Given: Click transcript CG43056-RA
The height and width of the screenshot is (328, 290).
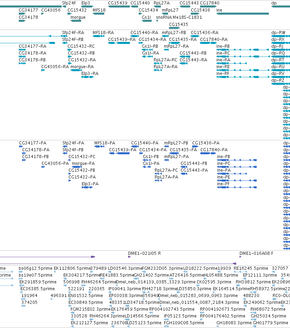Looking at the screenshot, I should pyautogui.click(x=55, y=67).
